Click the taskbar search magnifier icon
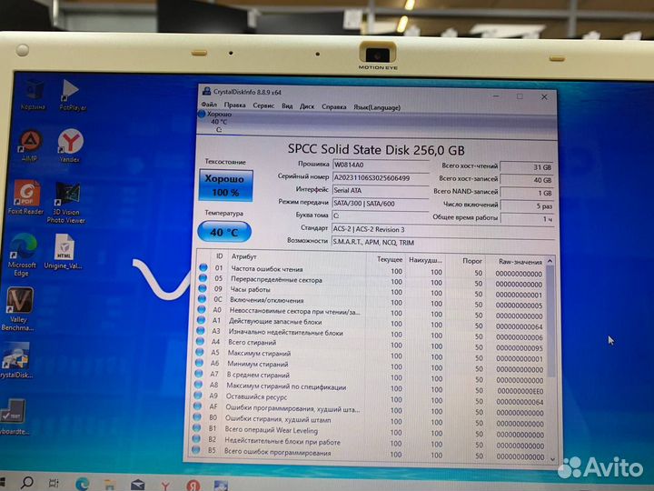This screenshot has width=654, height=491. coord(27,483)
